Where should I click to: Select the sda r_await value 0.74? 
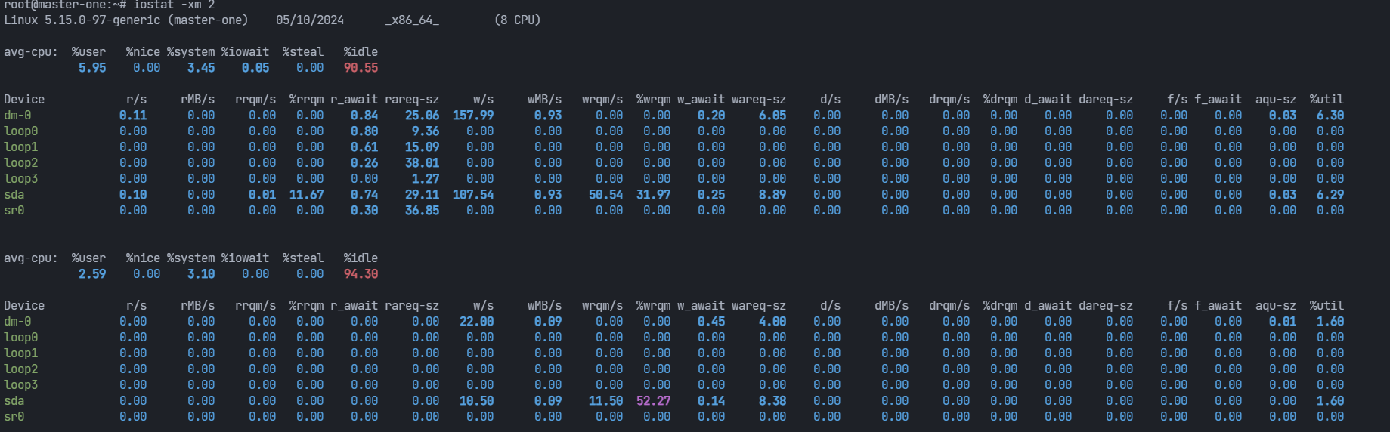point(364,195)
